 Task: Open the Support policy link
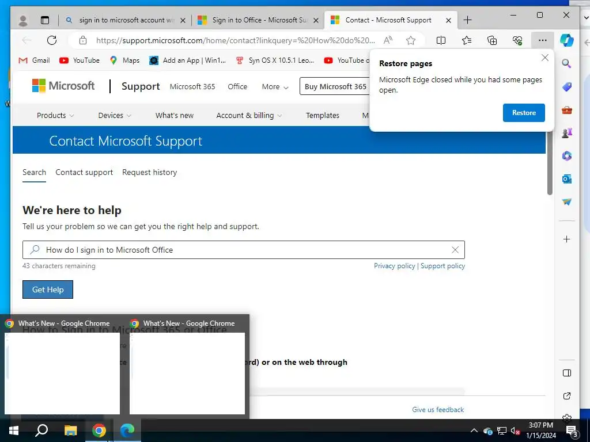443,266
